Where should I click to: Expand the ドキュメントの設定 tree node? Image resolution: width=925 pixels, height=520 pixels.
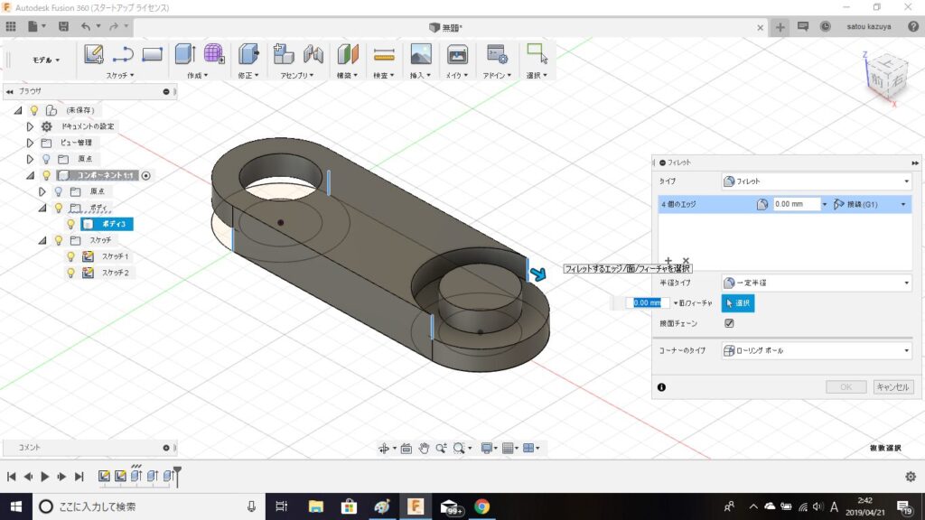click(x=30, y=126)
